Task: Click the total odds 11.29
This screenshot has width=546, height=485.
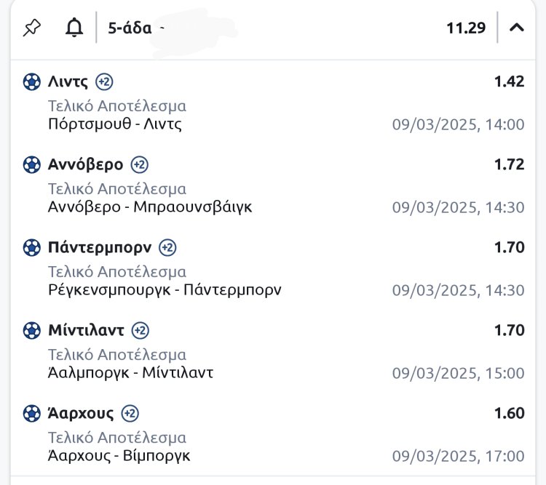Action: click(466, 28)
